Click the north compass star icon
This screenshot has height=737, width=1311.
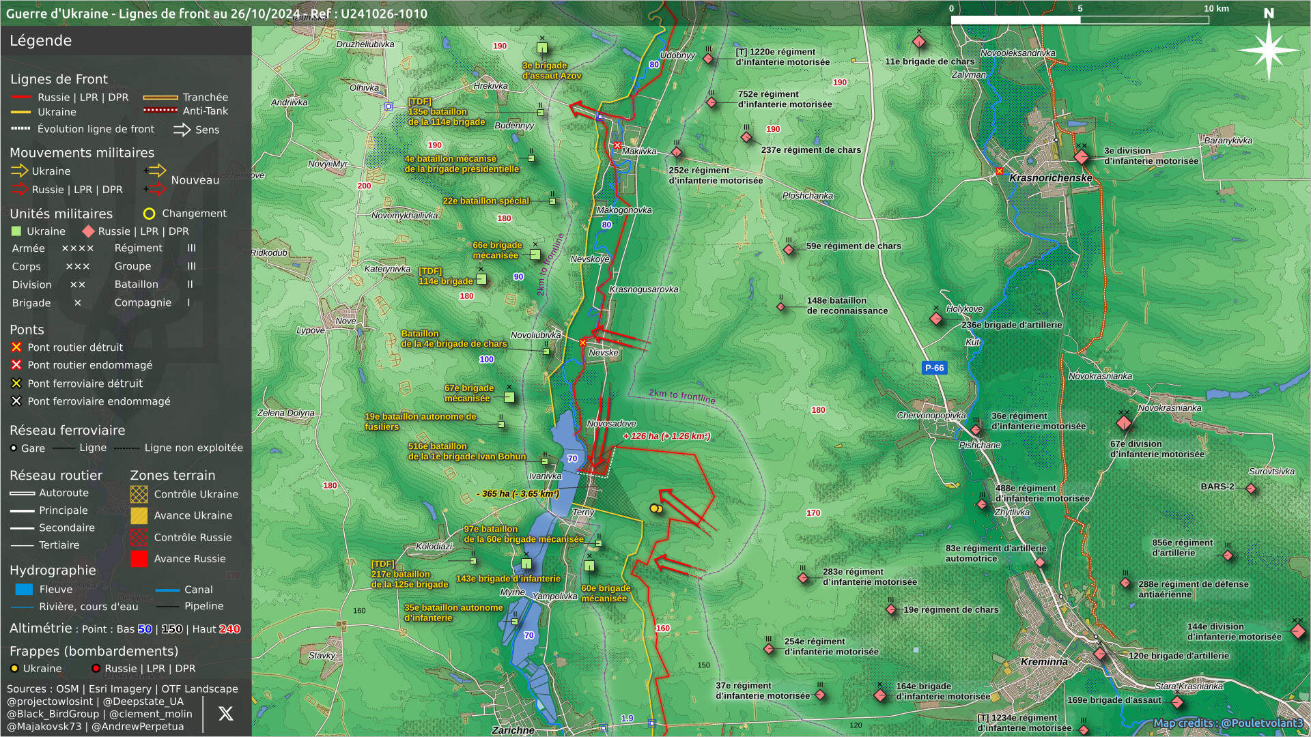pyautogui.click(x=1269, y=50)
